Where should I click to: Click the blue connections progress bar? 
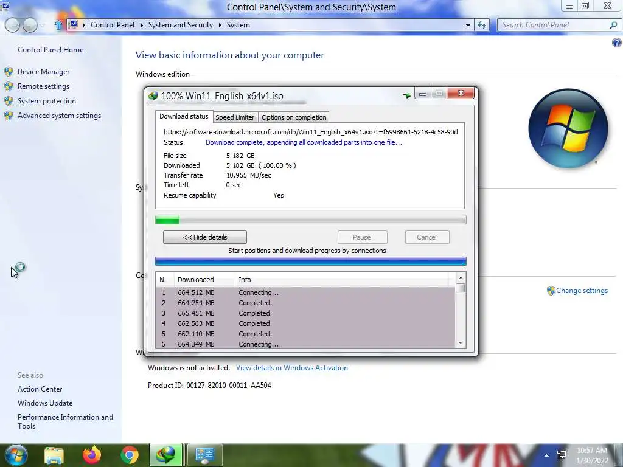point(311,261)
